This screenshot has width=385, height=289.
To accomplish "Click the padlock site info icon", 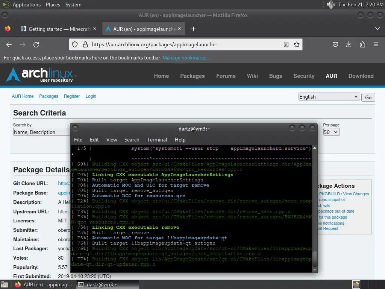I will [x=85, y=44].
